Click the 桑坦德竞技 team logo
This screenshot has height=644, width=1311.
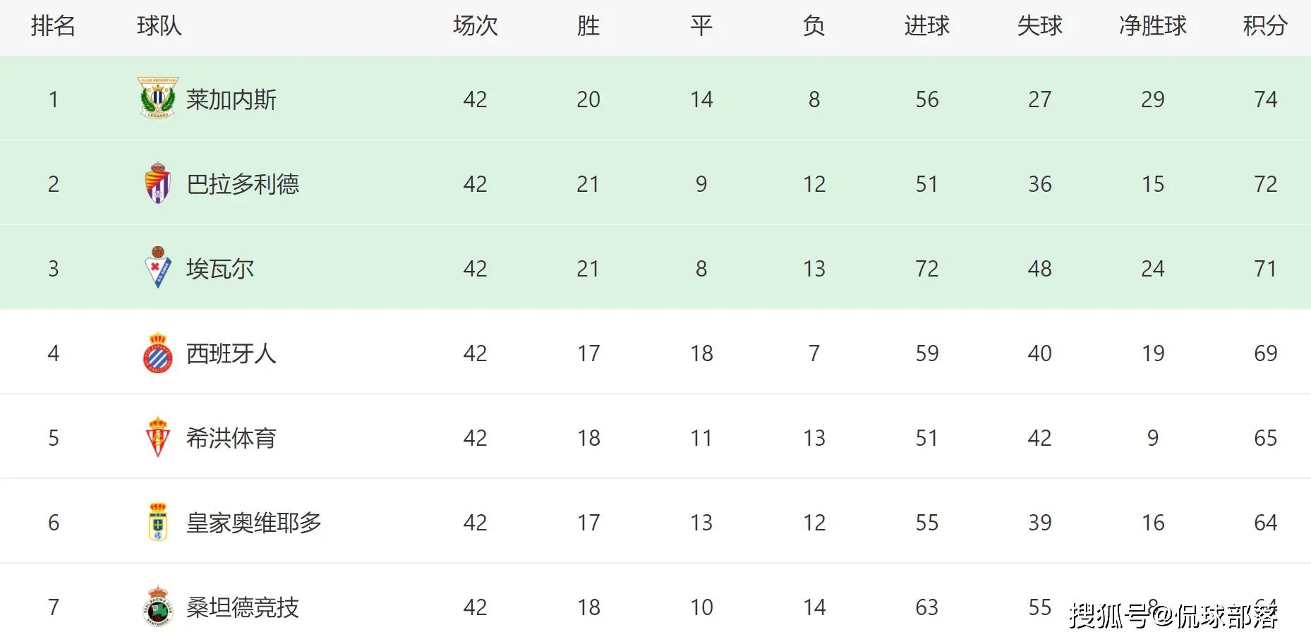coord(158,607)
